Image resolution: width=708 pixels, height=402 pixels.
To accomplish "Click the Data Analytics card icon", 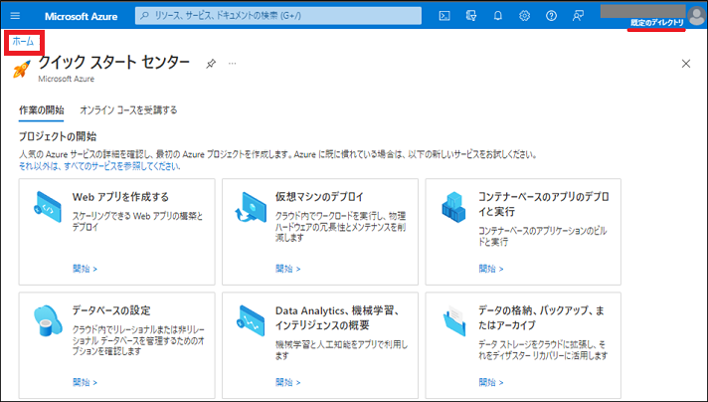I will tap(251, 320).
